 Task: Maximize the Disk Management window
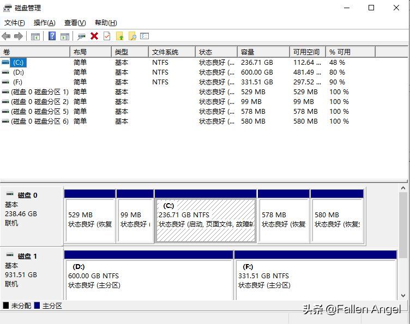click(x=371, y=8)
